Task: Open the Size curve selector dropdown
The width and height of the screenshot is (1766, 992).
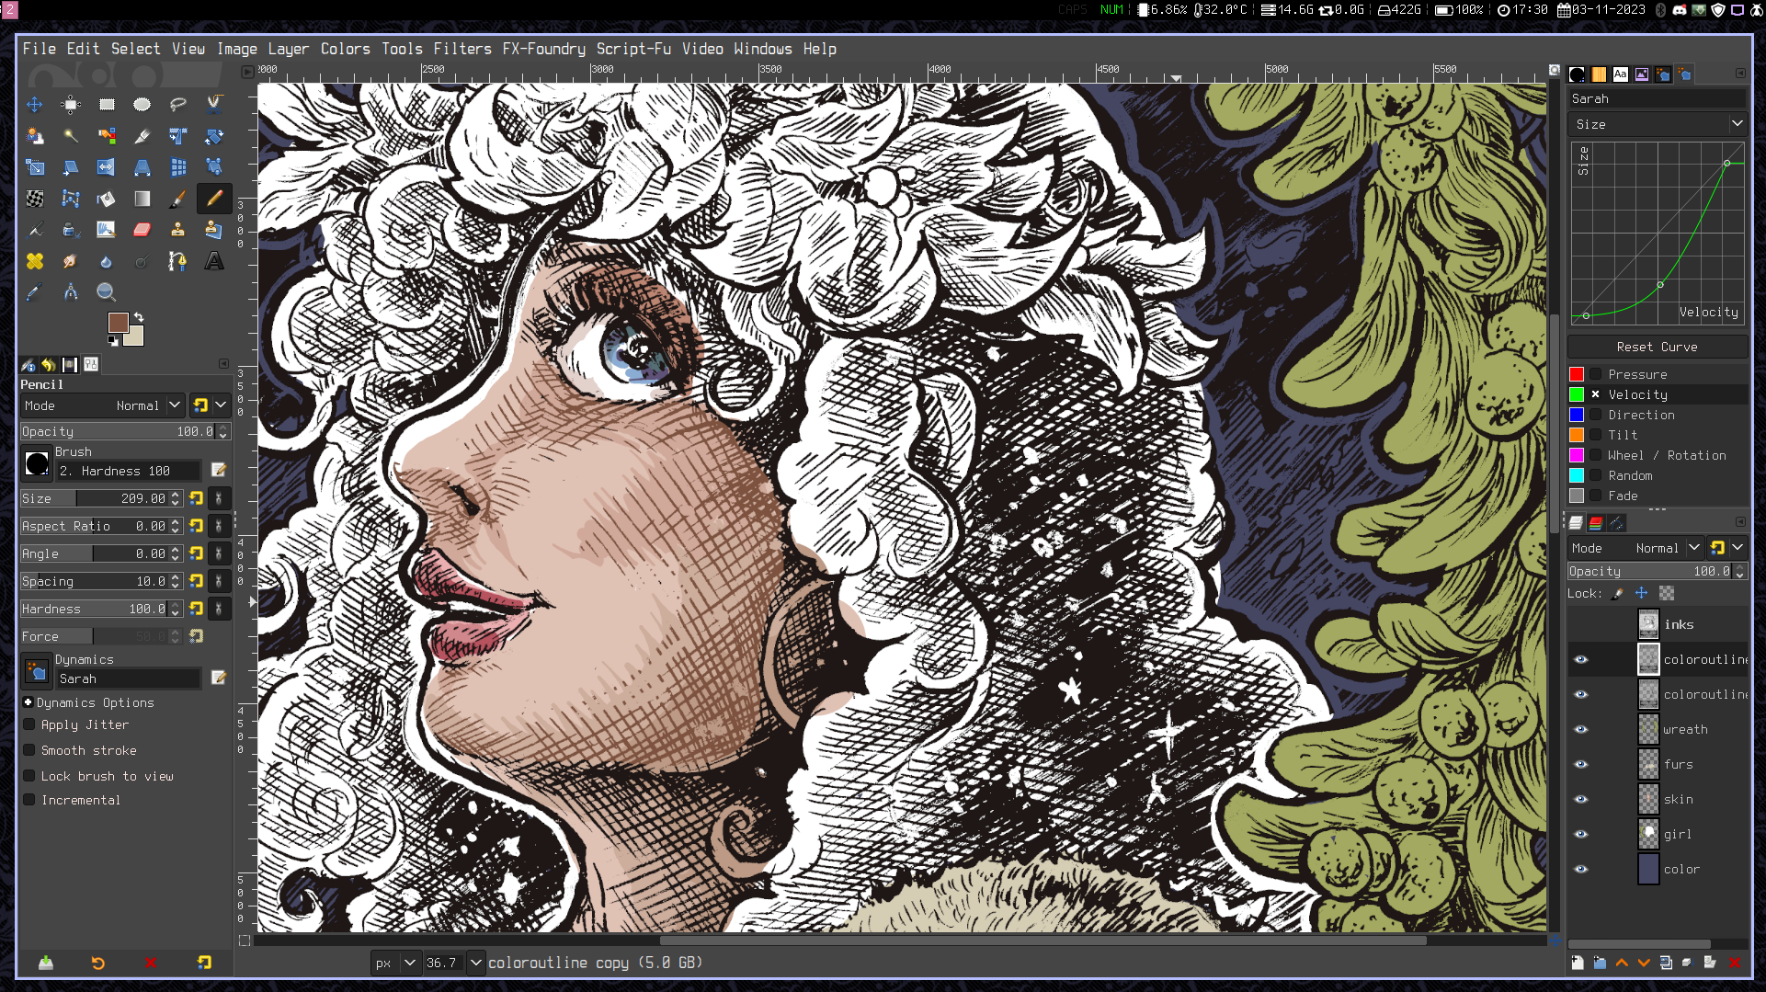Action: click(1657, 124)
